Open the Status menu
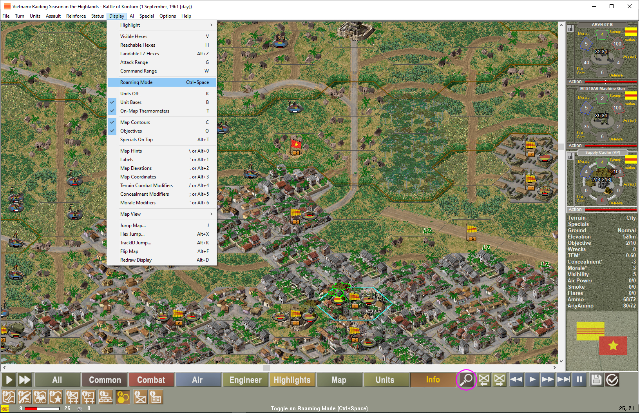 click(x=98, y=16)
